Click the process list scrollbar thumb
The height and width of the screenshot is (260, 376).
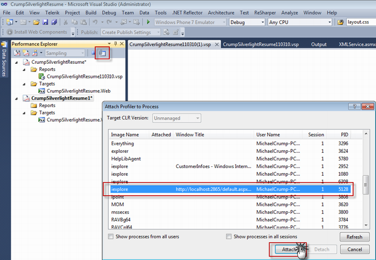(365, 184)
